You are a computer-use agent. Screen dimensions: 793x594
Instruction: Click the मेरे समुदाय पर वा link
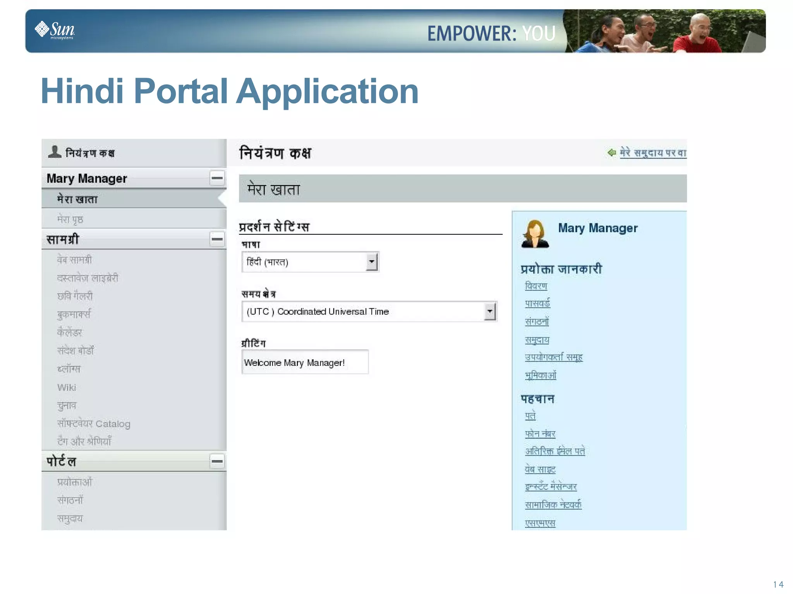coord(653,152)
